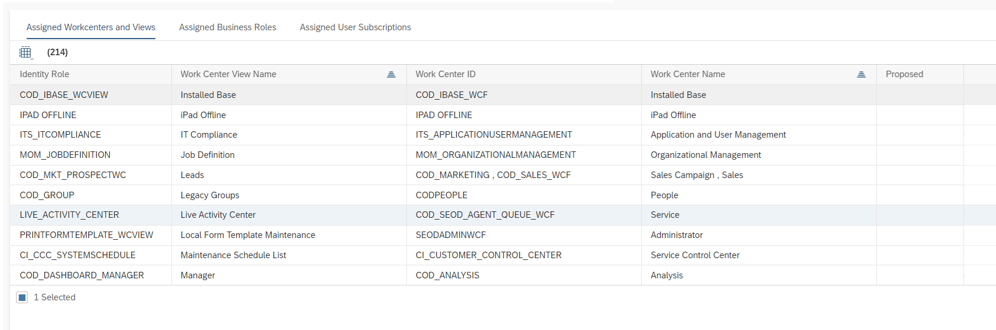Open the table view settings icon
The width and height of the screenshot is (996, 330).
(x=26, y=53)
